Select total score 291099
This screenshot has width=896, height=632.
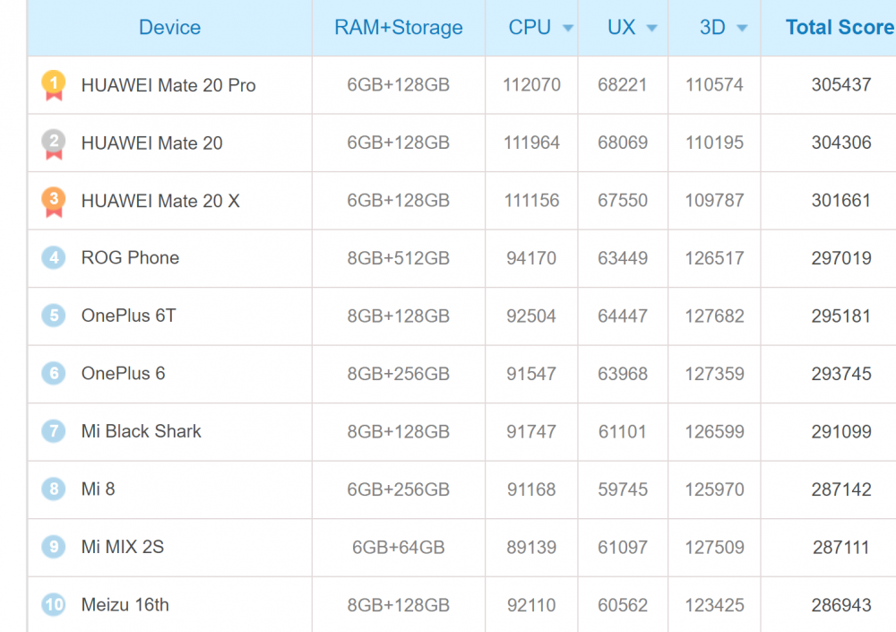[841, 431]
